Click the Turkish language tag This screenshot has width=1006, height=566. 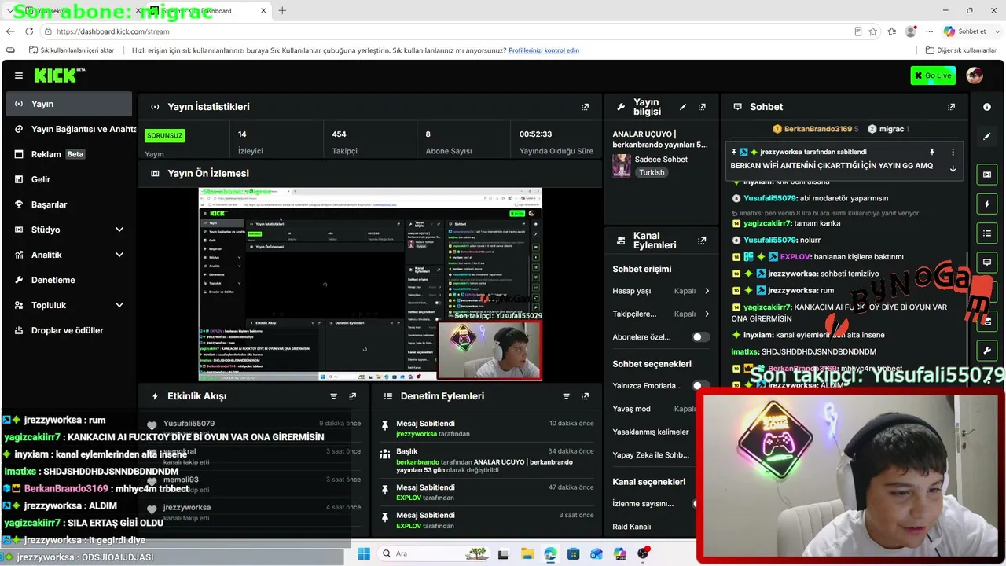[x=652, y=172]
